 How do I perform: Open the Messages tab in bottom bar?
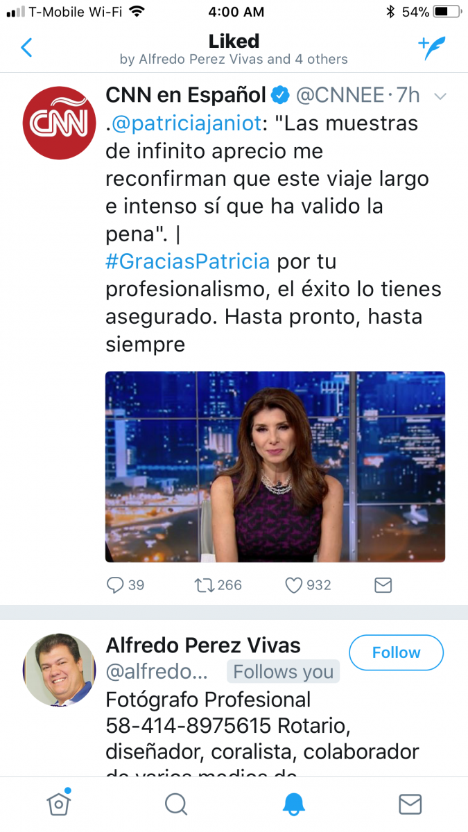pos(410,804)
